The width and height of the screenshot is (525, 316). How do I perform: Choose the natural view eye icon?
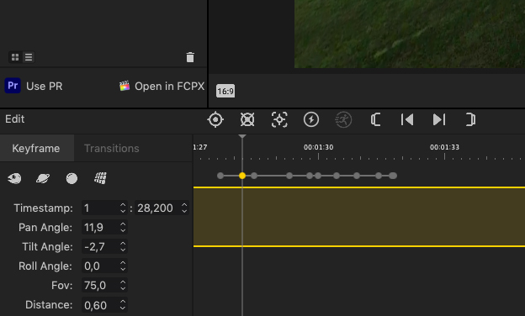(14, 178)
